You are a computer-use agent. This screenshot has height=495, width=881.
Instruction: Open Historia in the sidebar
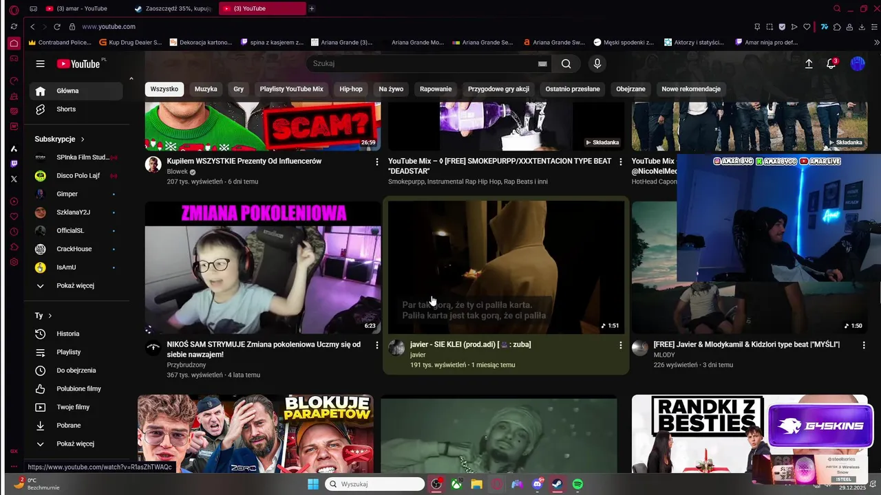pos(76,334)
